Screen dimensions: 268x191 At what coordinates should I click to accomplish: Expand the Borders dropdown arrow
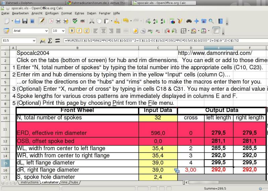(189, 31)
